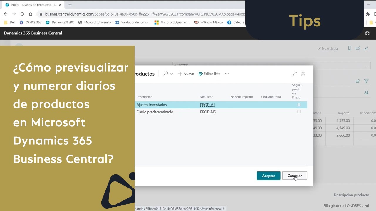
Task: Toggle checkbox in Diario predeterminado row
Action: [299, 112]
